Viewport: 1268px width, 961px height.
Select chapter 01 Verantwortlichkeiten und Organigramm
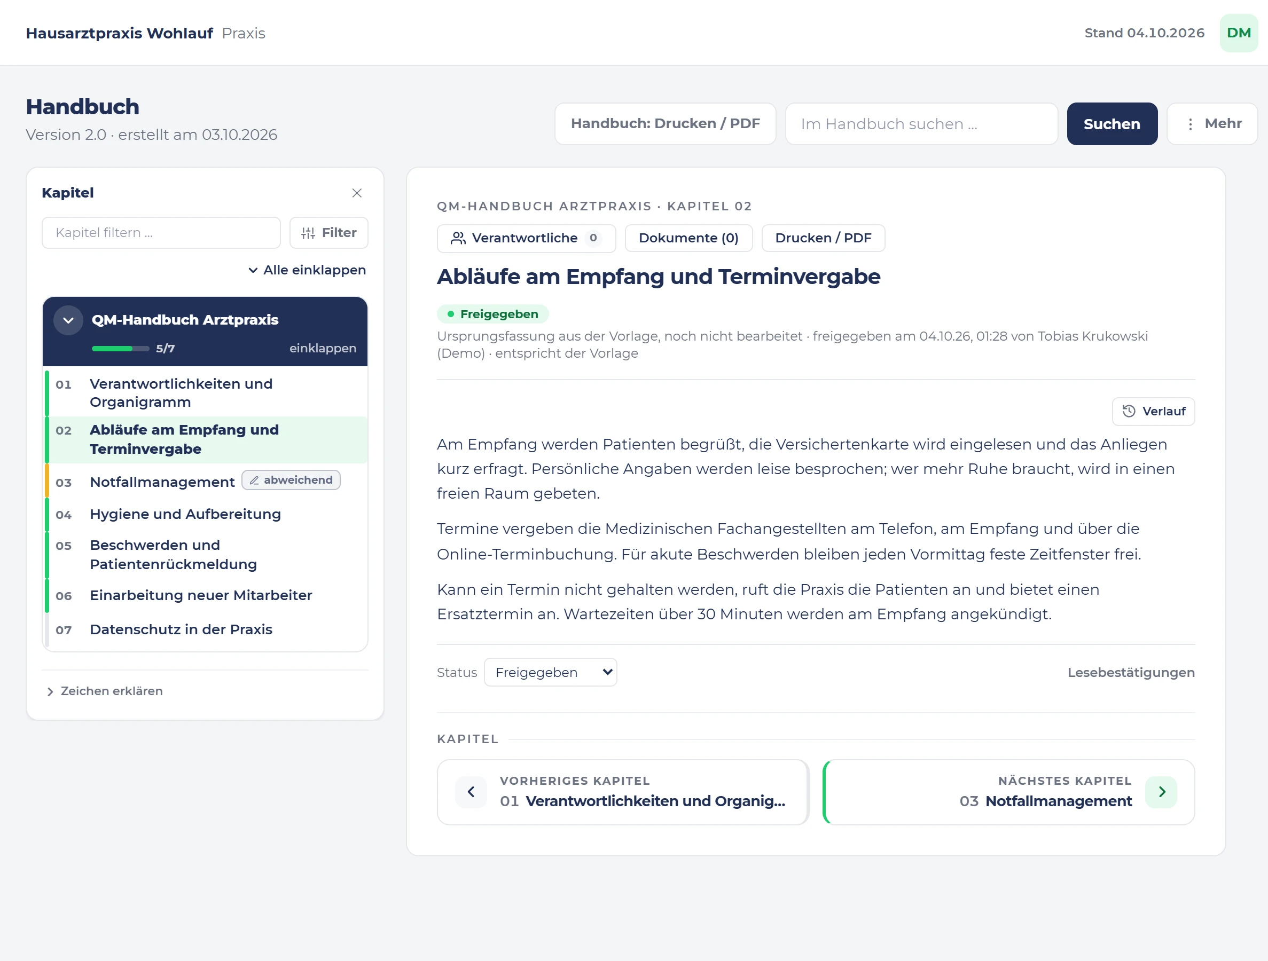(x=206, y=393)
